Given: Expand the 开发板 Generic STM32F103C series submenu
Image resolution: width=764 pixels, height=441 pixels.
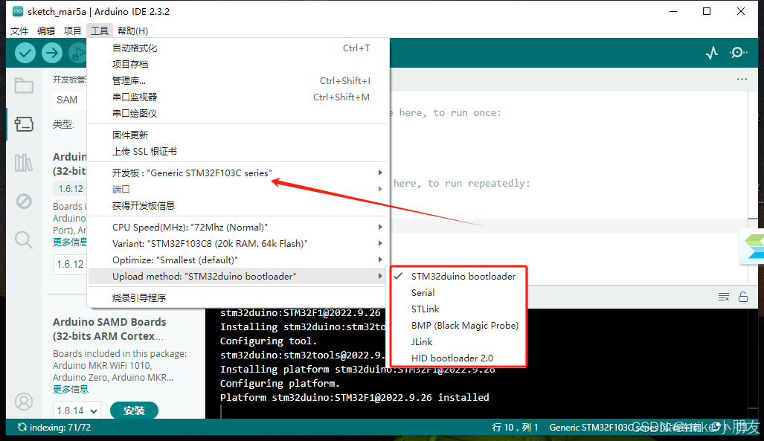Looking at the screenshot, I should pyautogui.click(x=239, y=173).
